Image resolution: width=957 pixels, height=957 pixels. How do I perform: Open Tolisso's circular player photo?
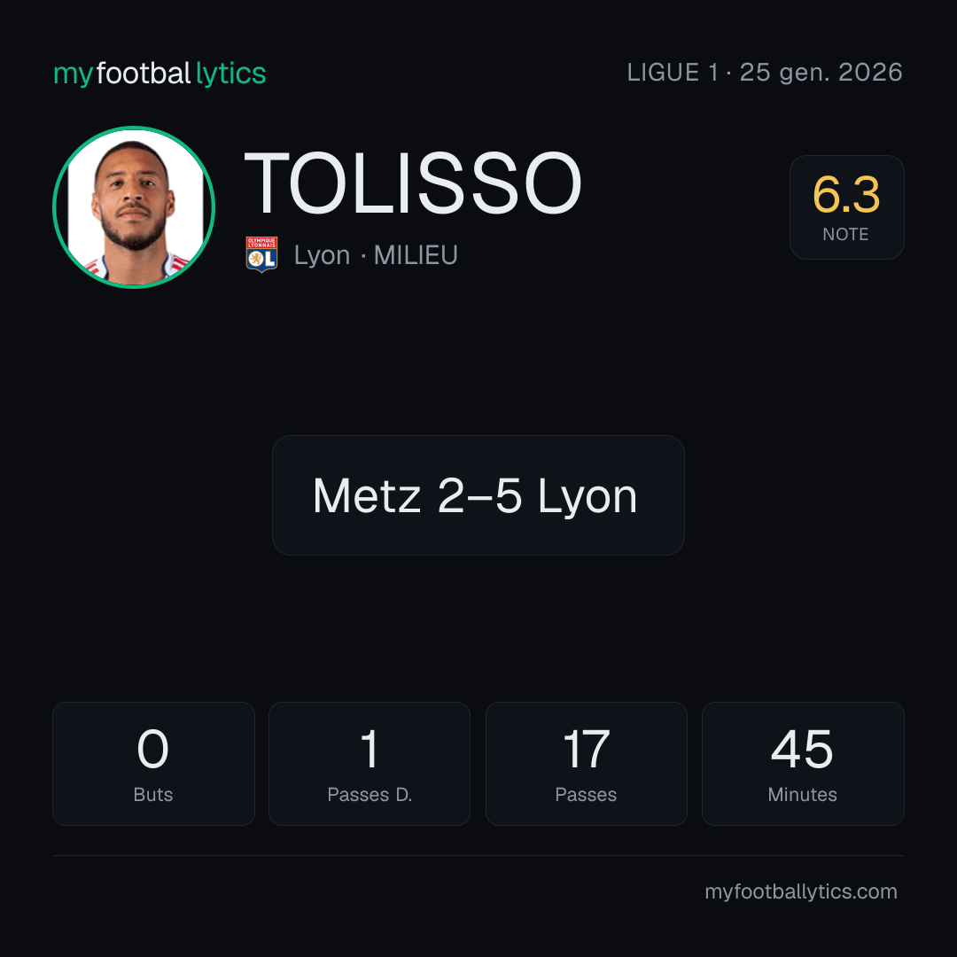coord(134,206)
